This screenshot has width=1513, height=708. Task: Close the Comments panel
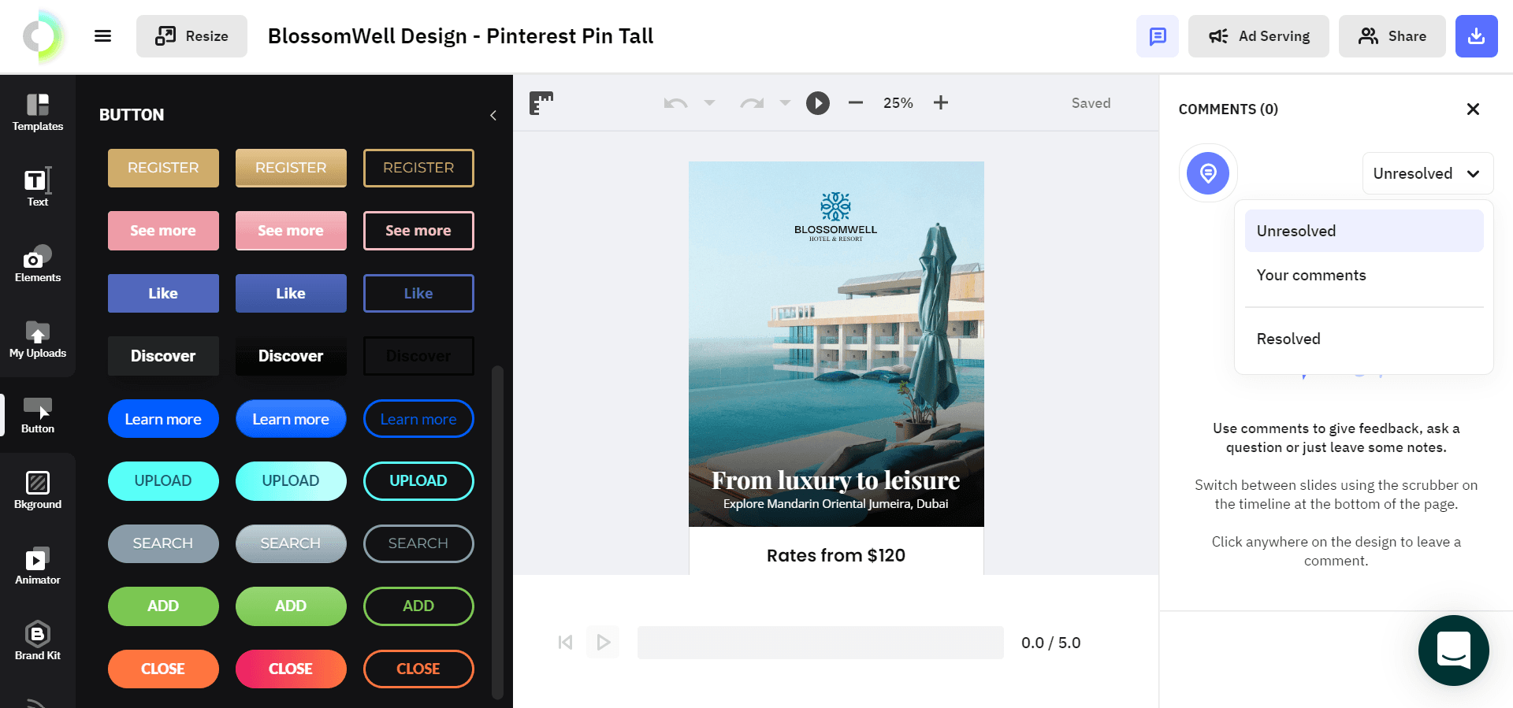(x=1473, y=109)
